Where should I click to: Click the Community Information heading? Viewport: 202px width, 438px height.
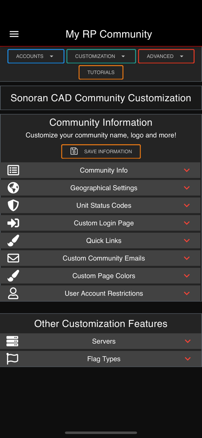click(101, 122)
